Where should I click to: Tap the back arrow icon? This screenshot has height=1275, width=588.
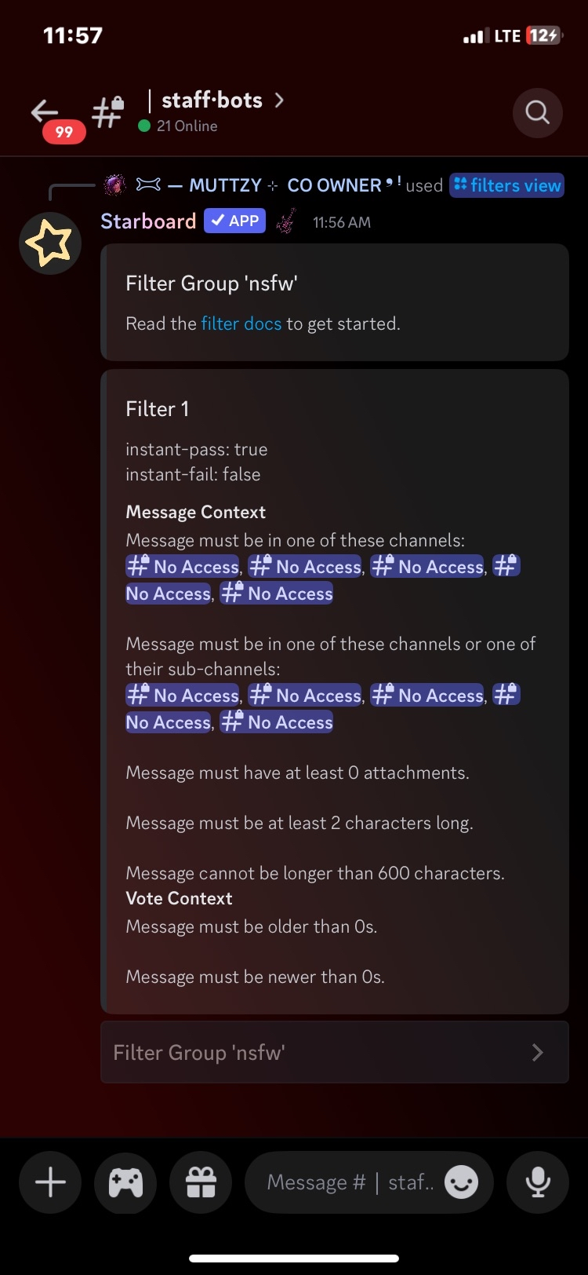pos(45,111)
